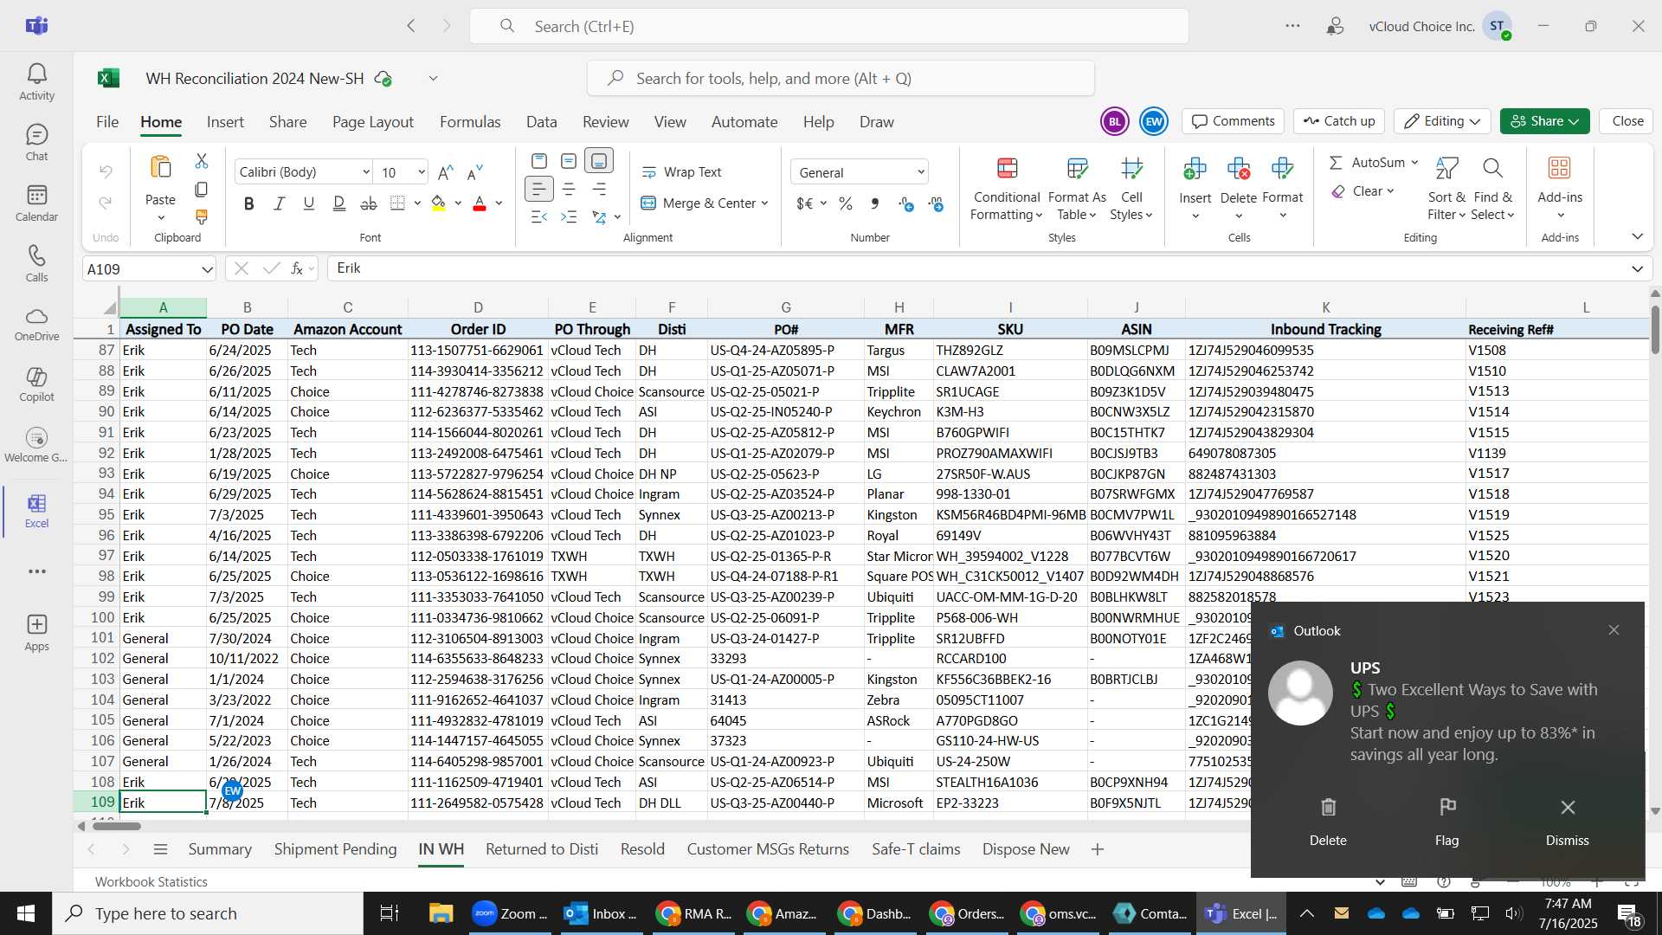Viewport: 1662px width, 935px height.
Task: Click the Close button next to Share
Action: (1627, 121)
